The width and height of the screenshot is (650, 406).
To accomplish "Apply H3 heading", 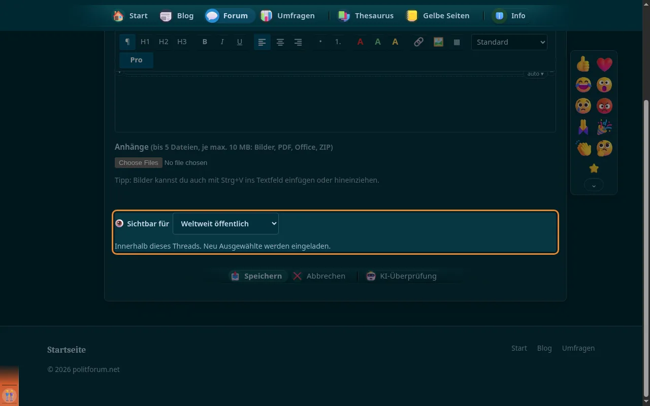I will click(182, 42).
